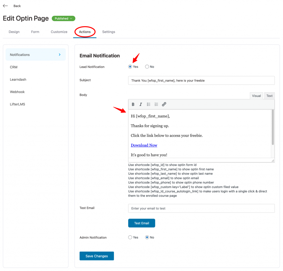Open the LifterLMS sidebar section
This screenshot has width=283, height=271.
click(x=17, y=104)
